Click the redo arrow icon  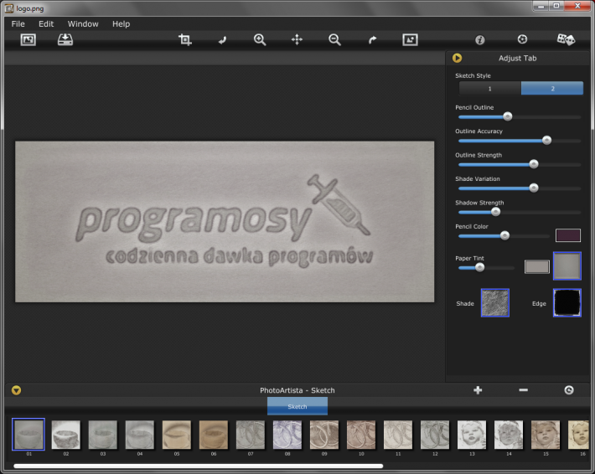pos(372,40)
